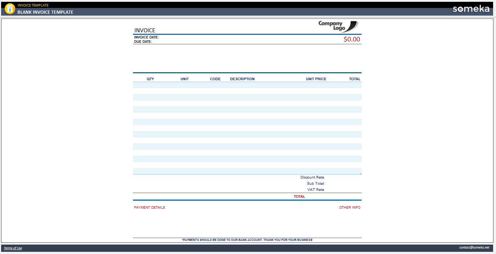Click the INVOICE DATE label

(146, 37)
